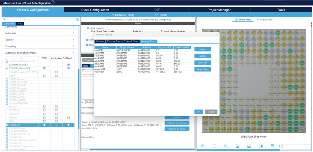Click download icon for AIROC-Wi-Fi-Bluetooth
The width and height of the screenshot is (313, 152).
[7, 61]
